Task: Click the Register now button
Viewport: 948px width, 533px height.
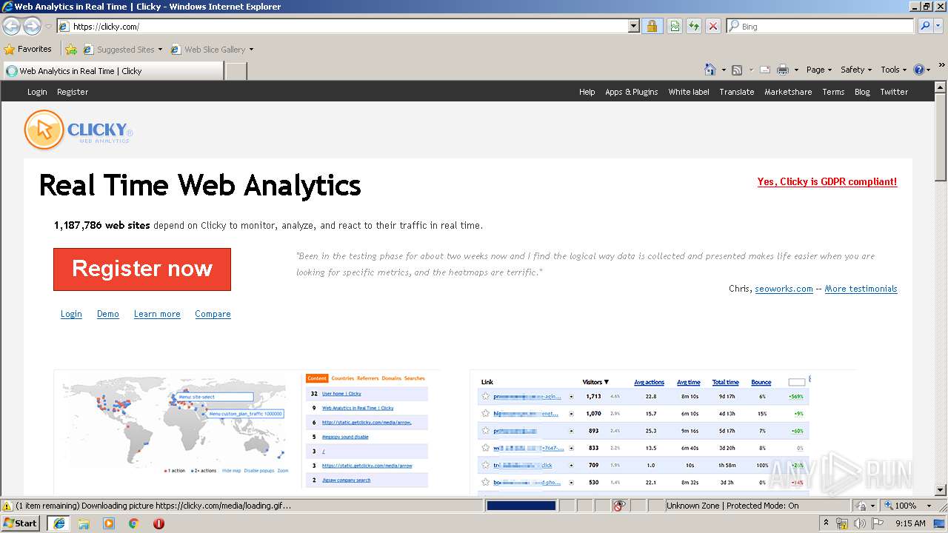Action: (142, 269)
